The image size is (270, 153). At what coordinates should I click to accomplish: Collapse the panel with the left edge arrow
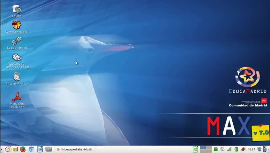click(x=1, y=149)
